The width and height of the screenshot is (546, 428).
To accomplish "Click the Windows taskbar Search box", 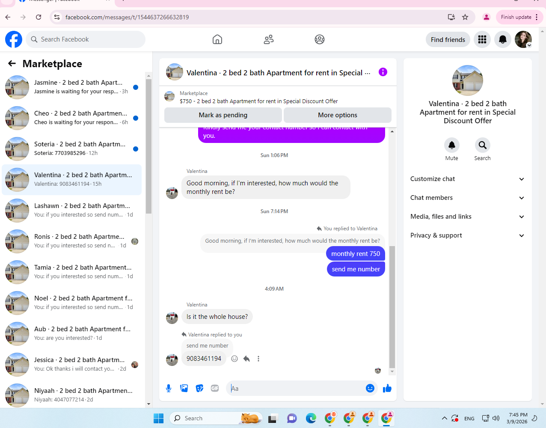I will pyautogui.click(x=216, y=418).
